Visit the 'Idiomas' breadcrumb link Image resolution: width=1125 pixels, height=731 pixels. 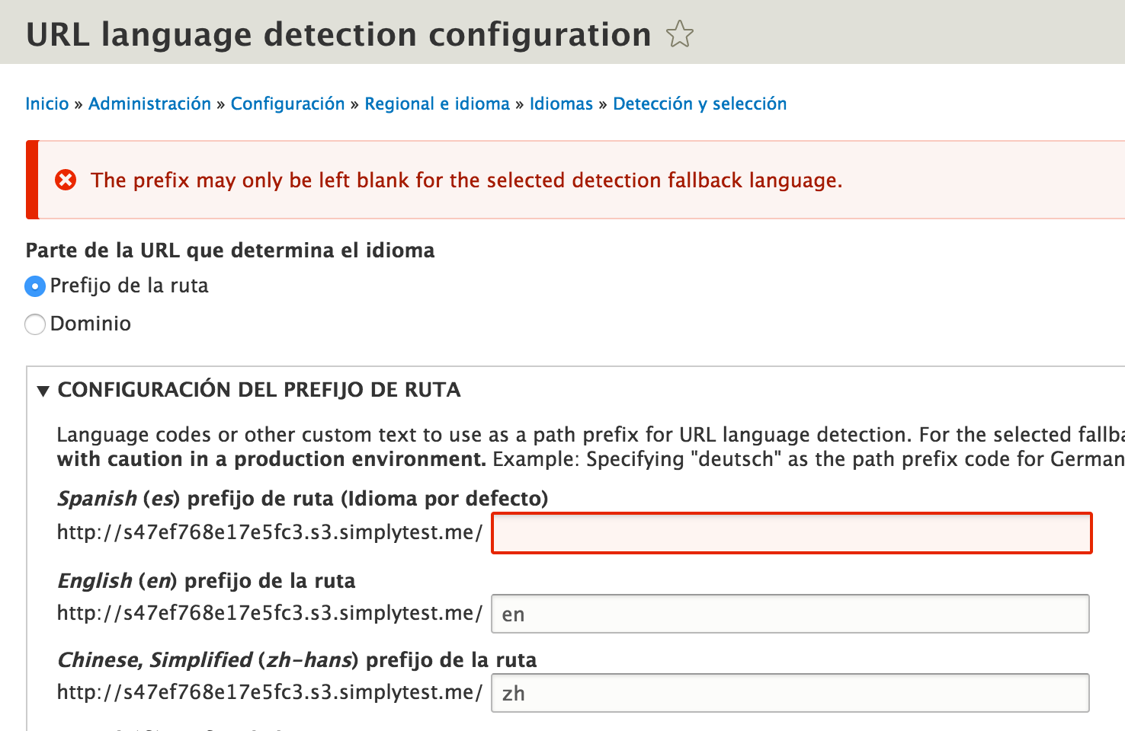click(561, 103)
